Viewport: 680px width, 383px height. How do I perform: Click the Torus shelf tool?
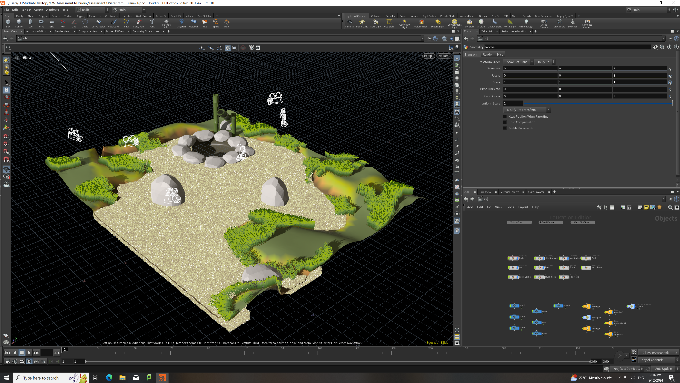(x=41, y=22)
